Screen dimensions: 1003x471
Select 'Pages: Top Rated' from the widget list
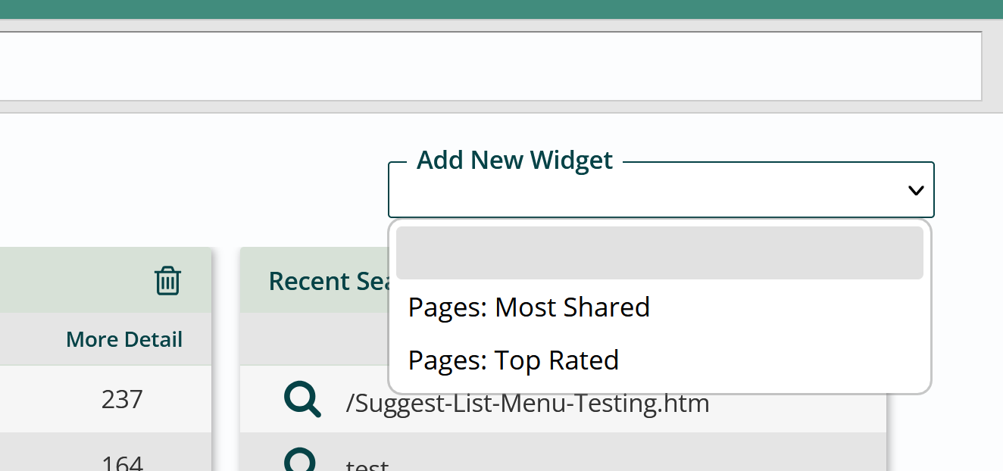(x=514, y=360)
